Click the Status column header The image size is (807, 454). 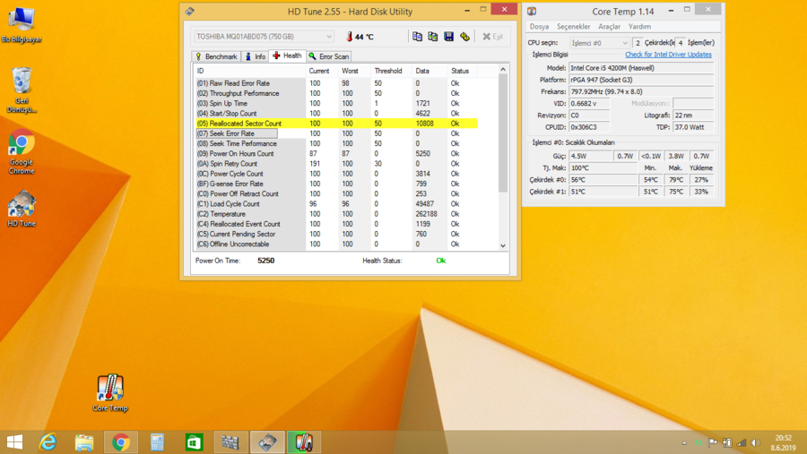pyautogui.click(x=462, y=71)
